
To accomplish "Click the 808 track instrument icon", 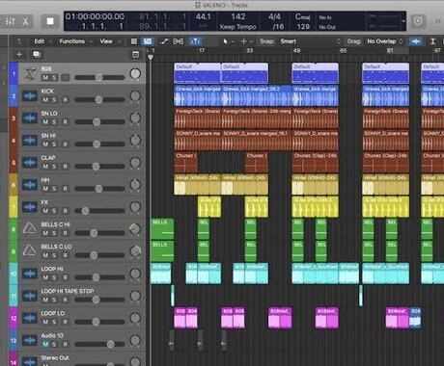I will click(30, 74).
